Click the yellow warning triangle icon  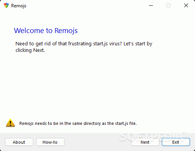click(x=10, y=123)
